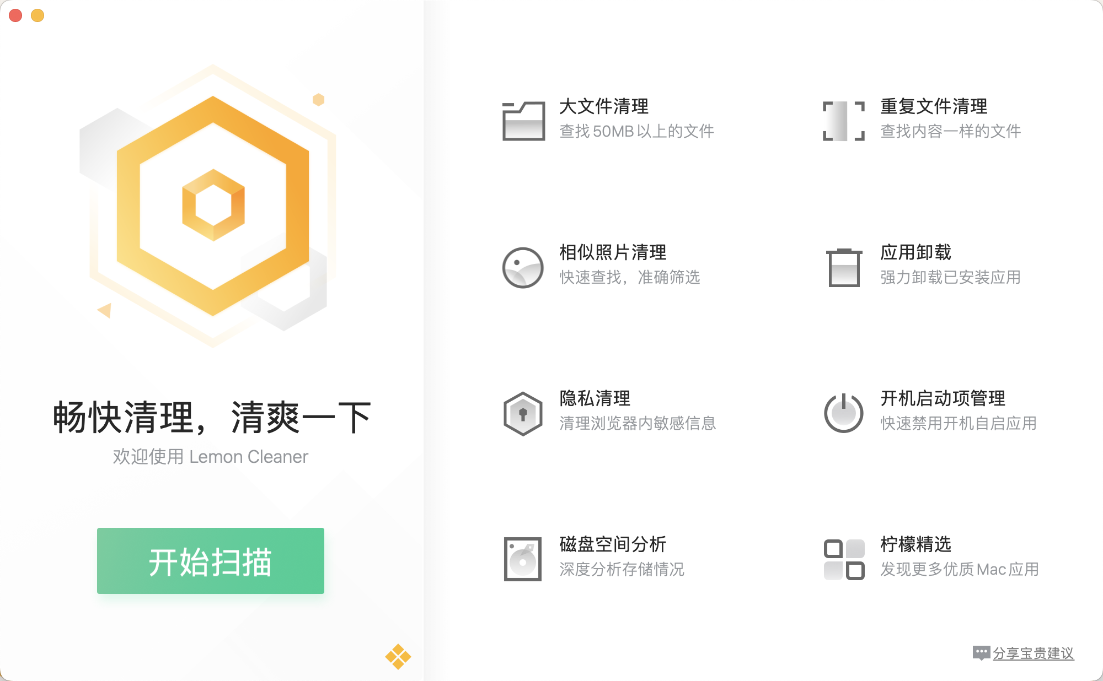Click the disk space analysis icon
The width and height of the screenshot is (1103, 681).
pyautogui.click(x=523, y=559)
